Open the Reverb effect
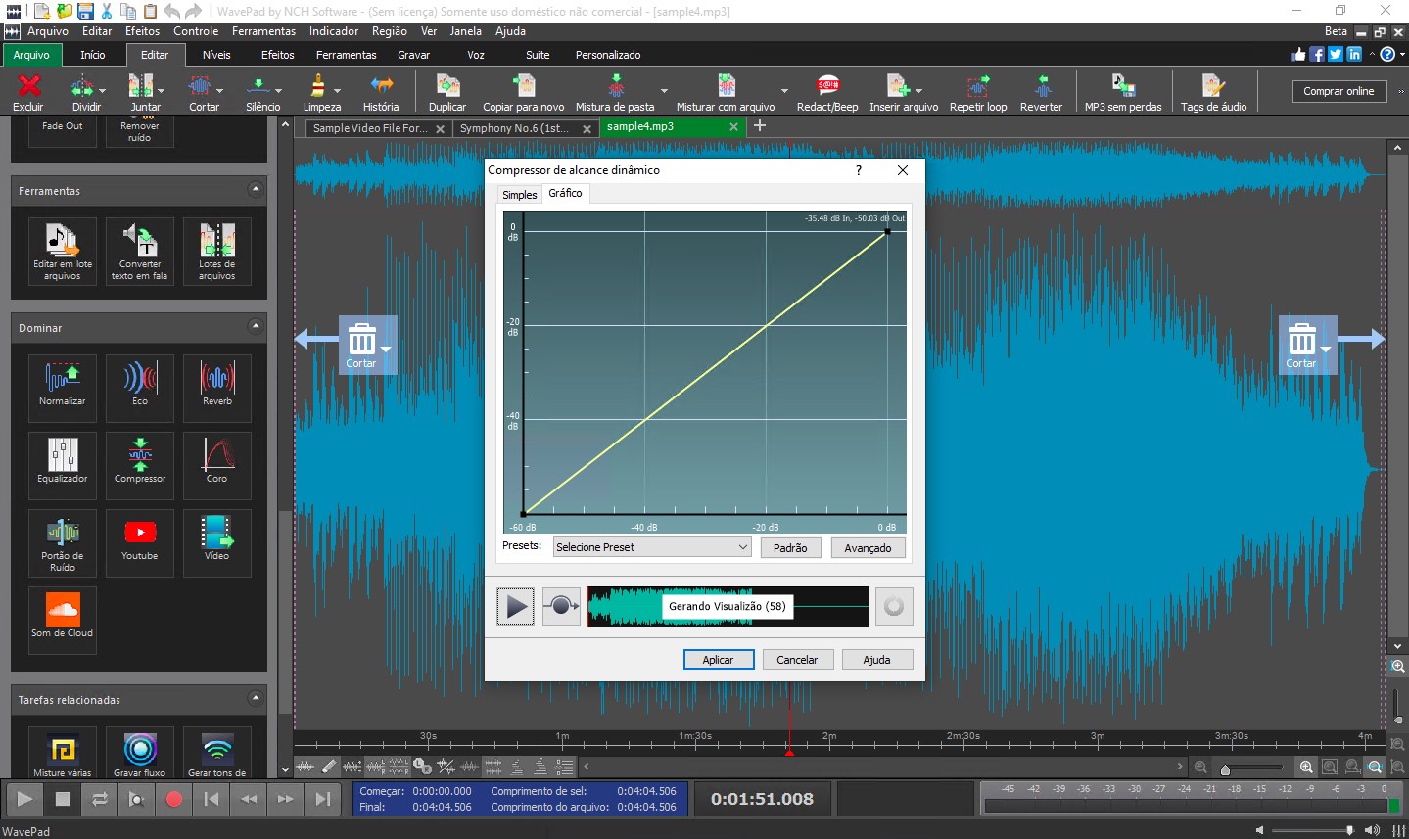 pyautogui.click(x=216, y=388)
